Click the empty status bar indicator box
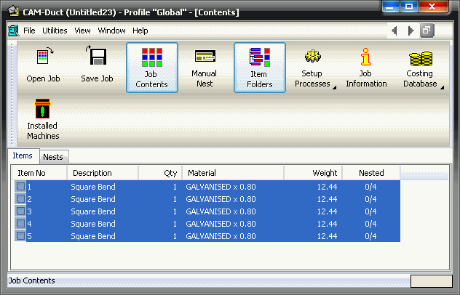460x295 pixels. (431, 281)
